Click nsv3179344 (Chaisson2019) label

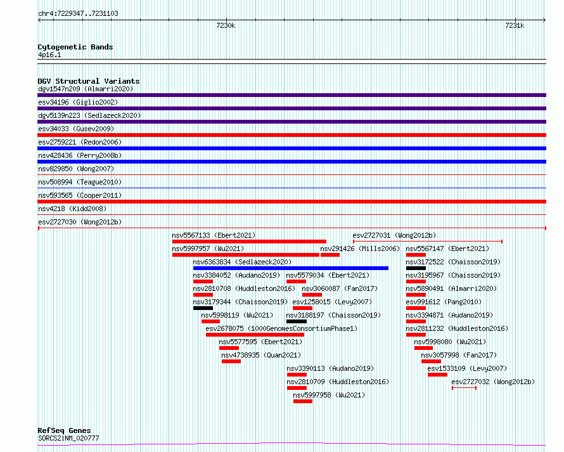pyautogui.click(x=240, y=302)
